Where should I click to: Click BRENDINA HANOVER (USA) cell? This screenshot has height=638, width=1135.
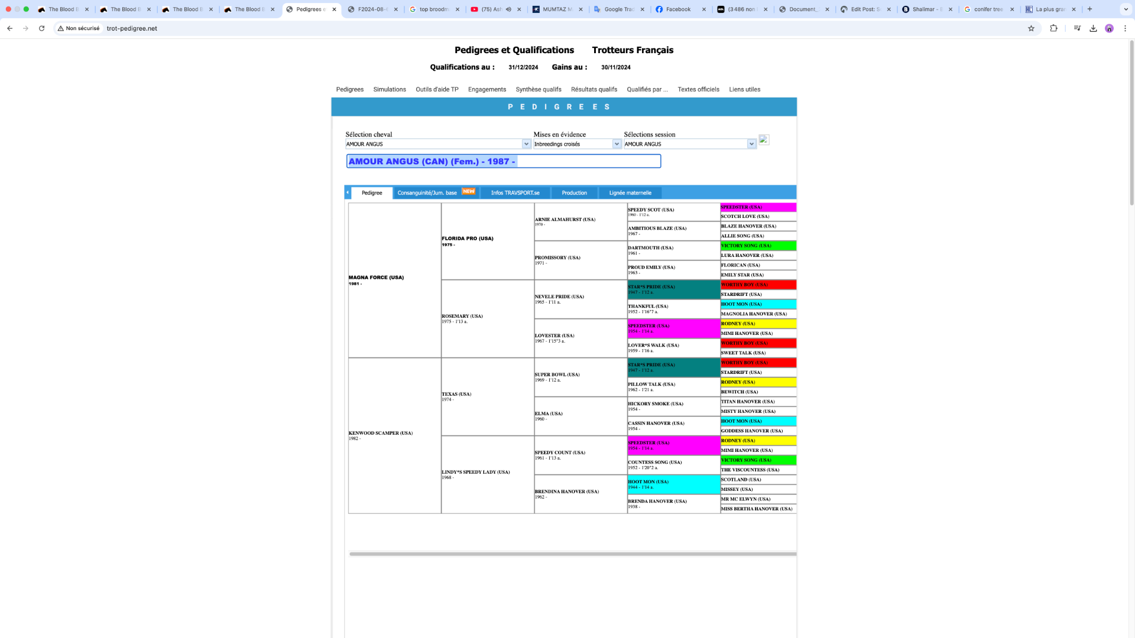point(581,494)
